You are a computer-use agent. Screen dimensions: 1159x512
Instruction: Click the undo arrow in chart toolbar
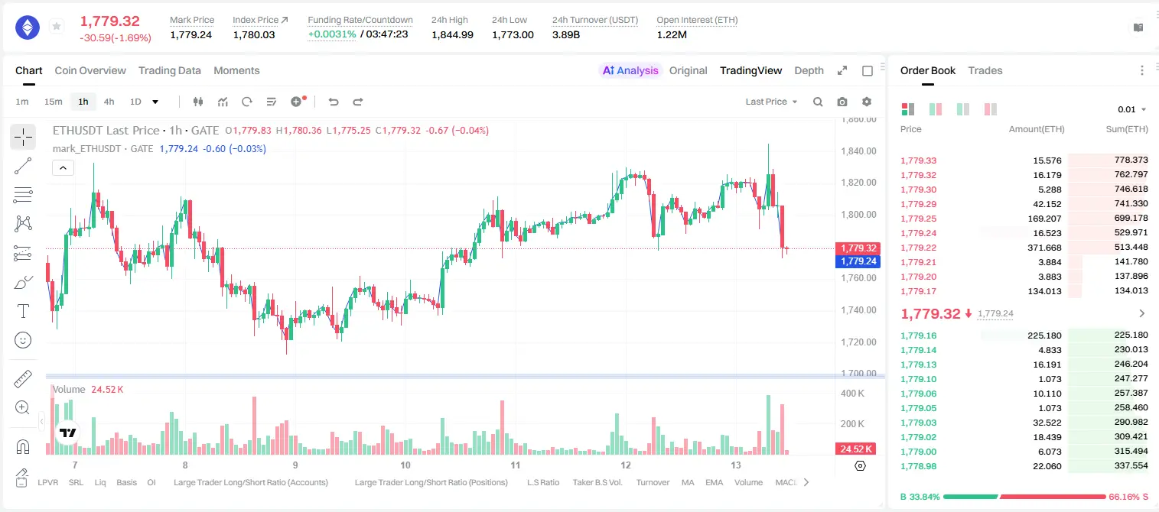coord(334,102)
